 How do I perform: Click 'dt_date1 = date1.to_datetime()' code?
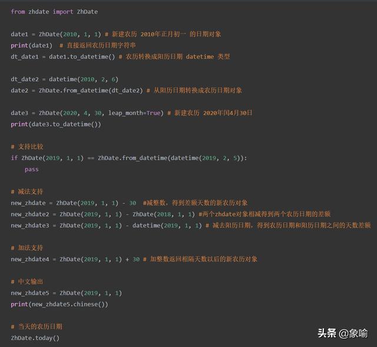[63, 57]
